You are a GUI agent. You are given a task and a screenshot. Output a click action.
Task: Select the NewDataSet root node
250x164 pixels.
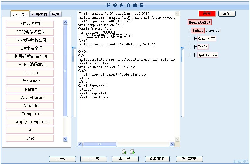(x=200, y=23)
